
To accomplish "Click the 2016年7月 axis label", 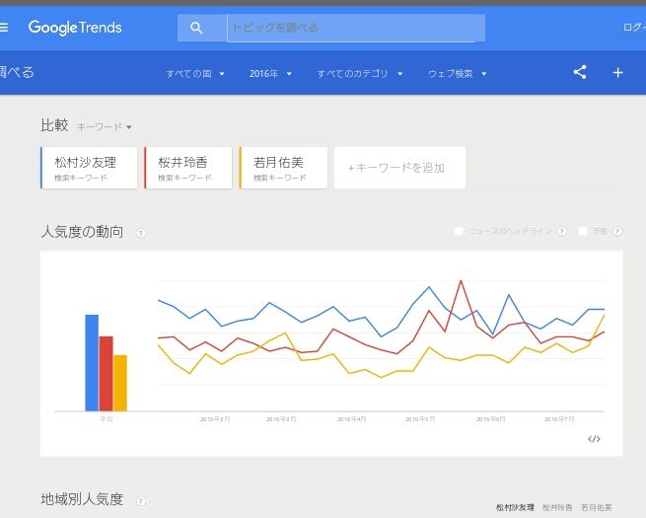I will (559, 419).
